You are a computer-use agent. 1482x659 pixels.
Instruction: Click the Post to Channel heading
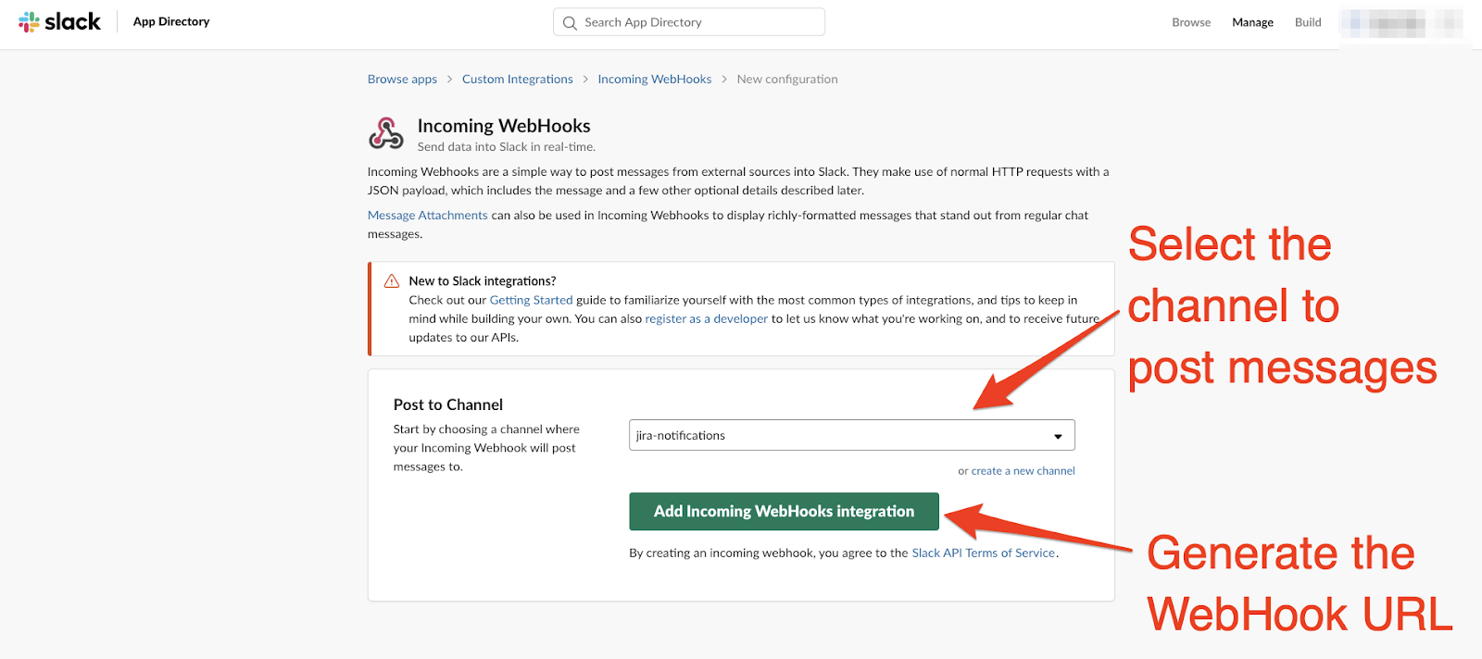(x=448, y=404)
